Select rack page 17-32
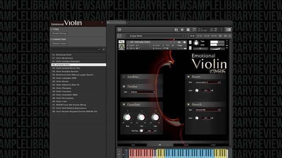 click(200, 36)
